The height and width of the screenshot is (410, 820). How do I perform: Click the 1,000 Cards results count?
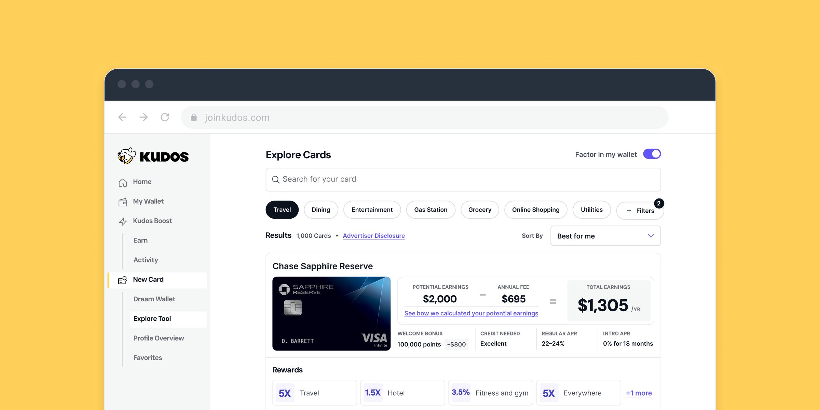coord(314,236)
